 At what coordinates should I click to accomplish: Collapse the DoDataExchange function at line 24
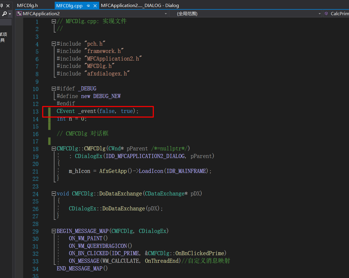[x=54, y=194]
